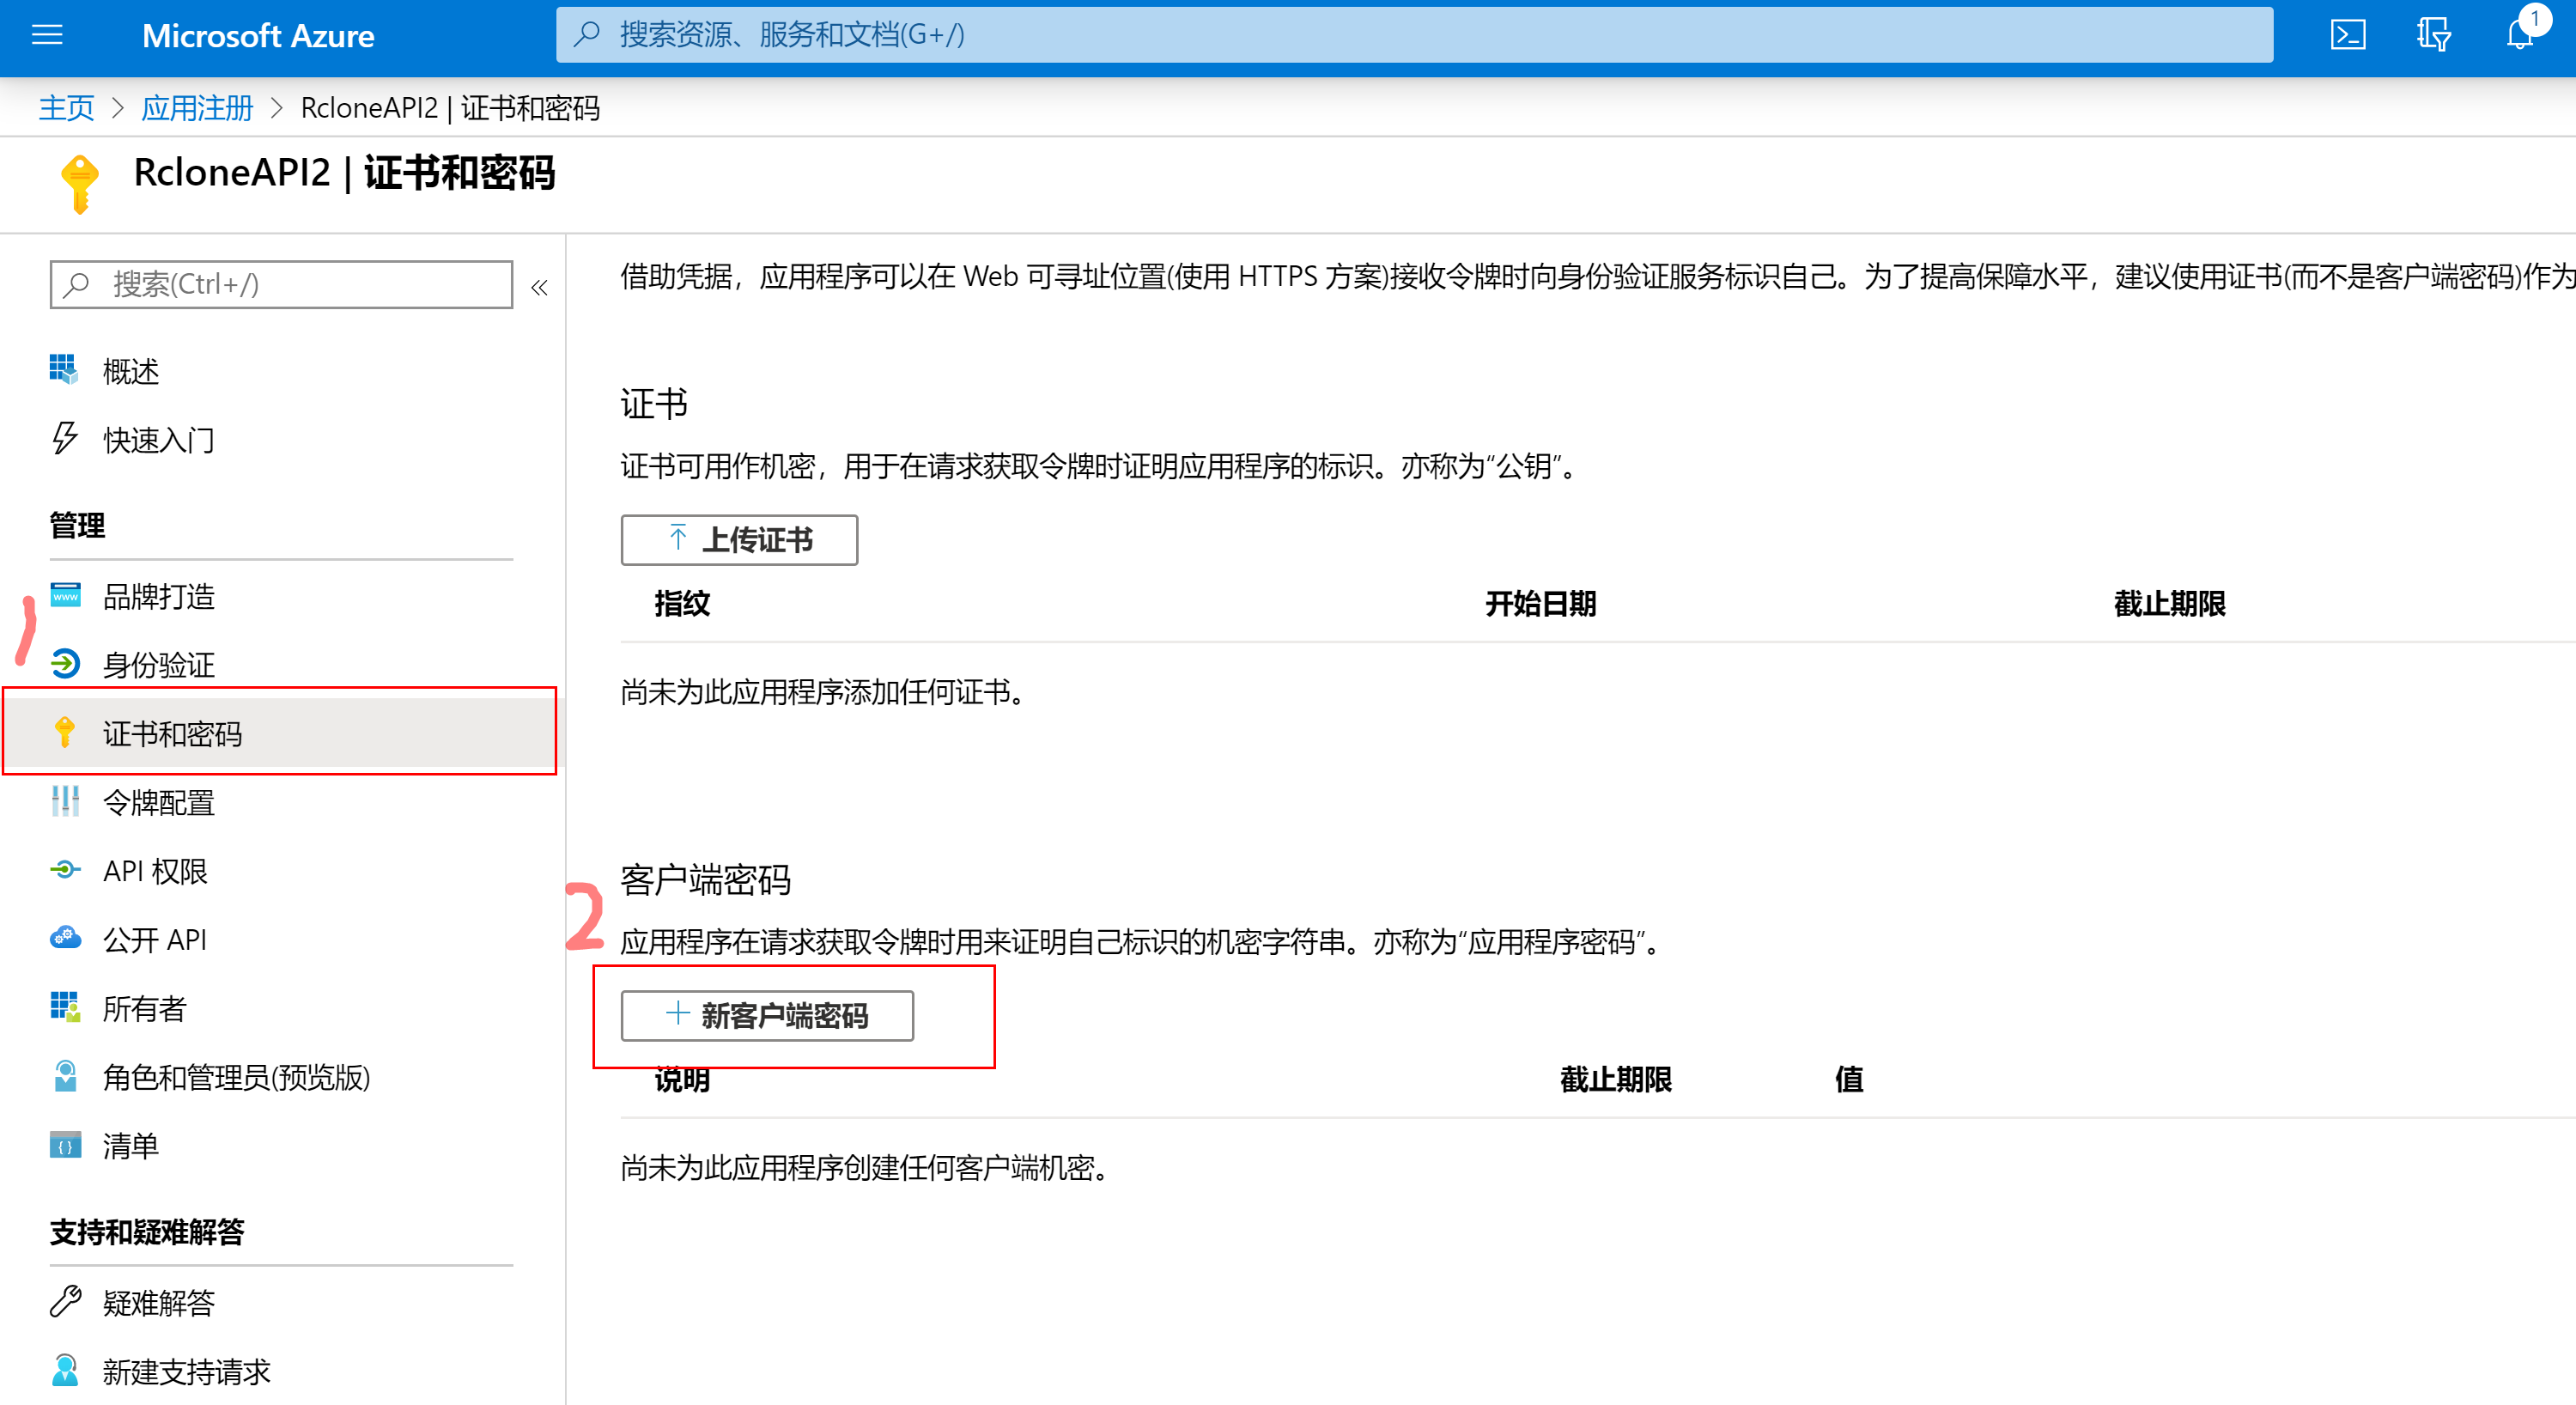Click the 管理 sidebar group heading
Viewport: 2576px width, 1405px height.
(77, 525)
